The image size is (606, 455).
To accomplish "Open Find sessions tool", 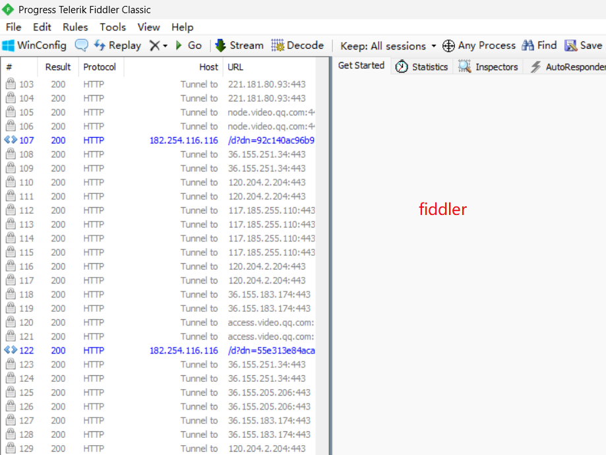I will pos(539,45).
